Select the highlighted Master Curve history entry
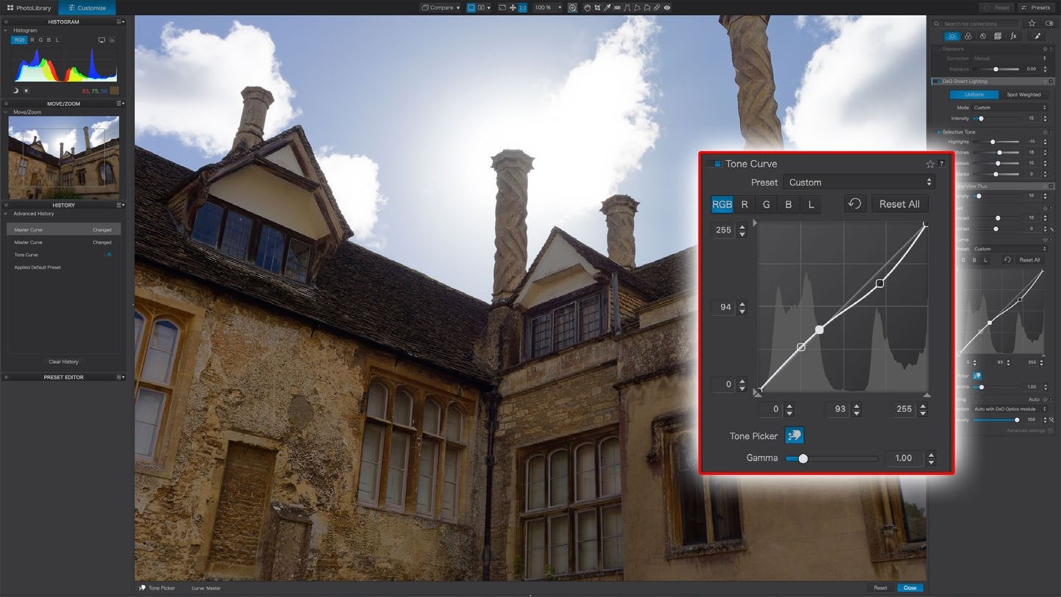The height and width of the screenshot is (597, 1061). pyautogui.click(x=63, y=230)
